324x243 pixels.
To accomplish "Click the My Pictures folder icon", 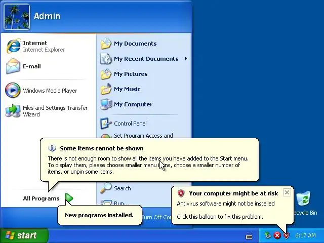I will point(106,74).
